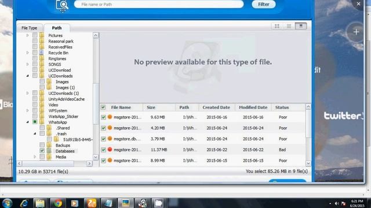The width and height of the screenshot is (371, 208).
Task: Select the Reasonal park folder
Action: pos(61,41)
